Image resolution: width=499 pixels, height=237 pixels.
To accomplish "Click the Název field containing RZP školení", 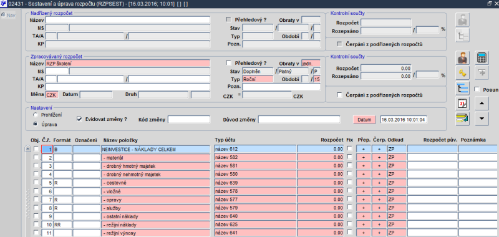I will coord(128,64).
